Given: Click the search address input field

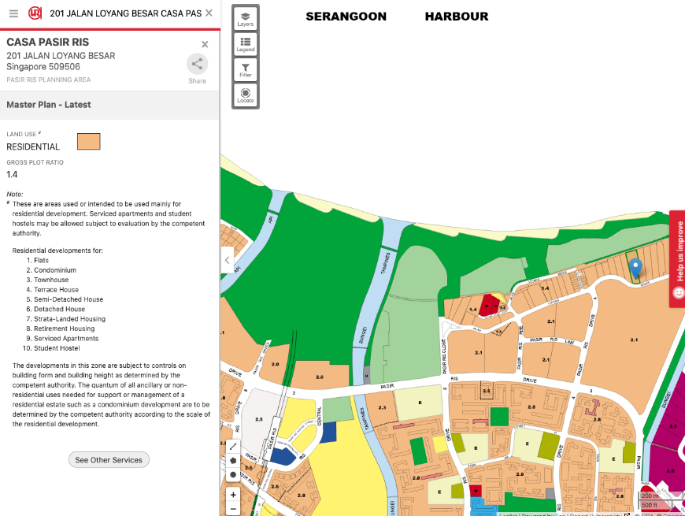Looking at the screenshot, I should pos(124,13).
